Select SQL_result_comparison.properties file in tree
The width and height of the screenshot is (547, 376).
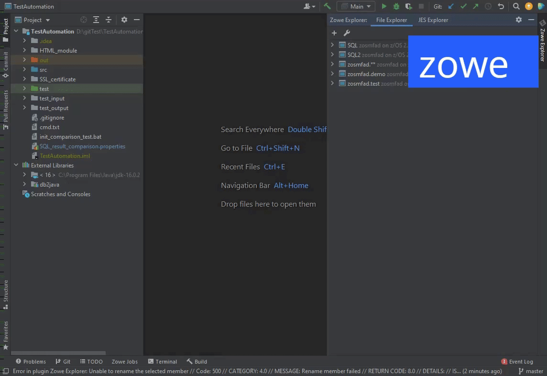pos(82,146)
